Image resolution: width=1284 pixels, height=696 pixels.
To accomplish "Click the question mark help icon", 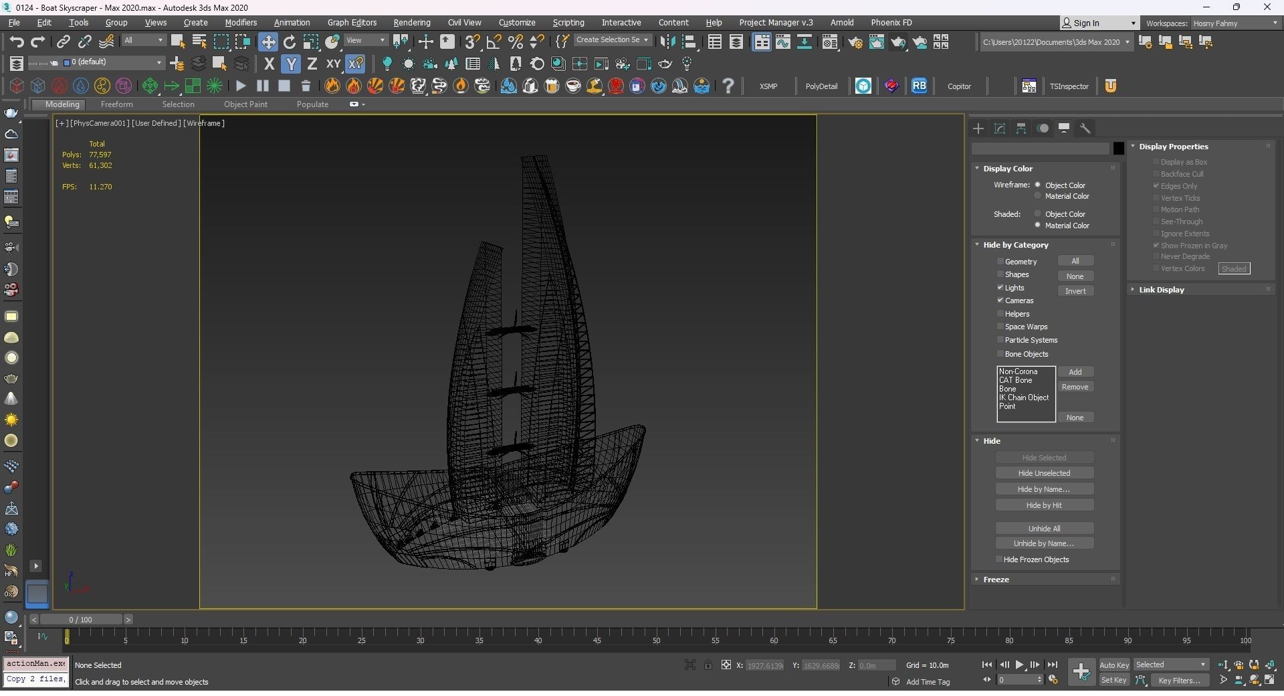I will point(728,86).
